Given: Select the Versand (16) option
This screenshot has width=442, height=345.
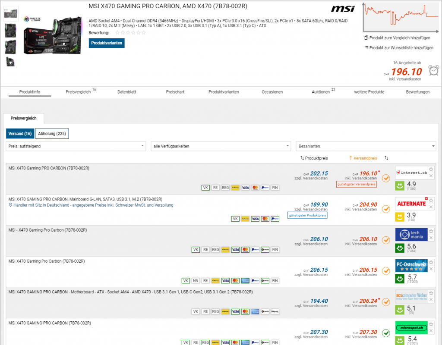Looking at the screenshot, I should pos(20,134).
